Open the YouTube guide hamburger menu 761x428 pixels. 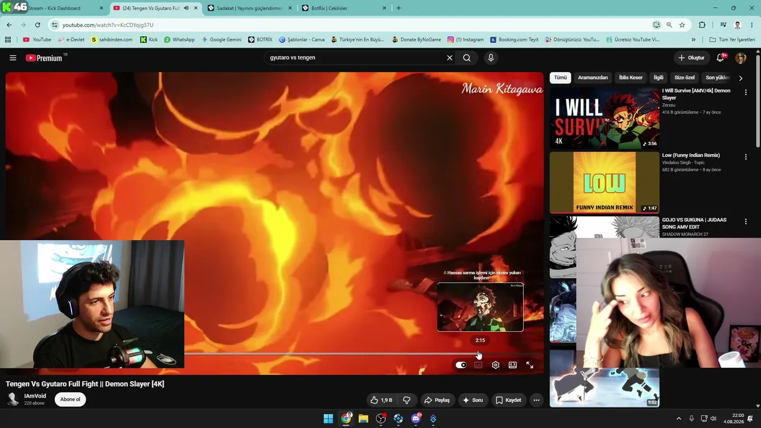click(x=12, y=58)
